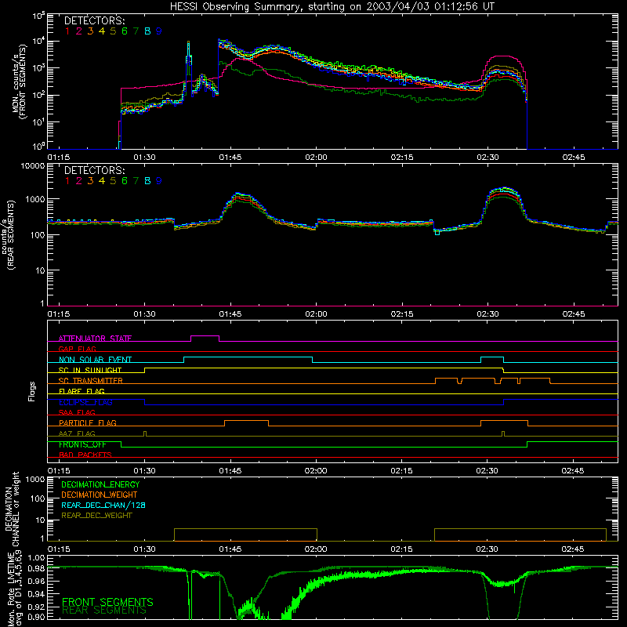
Task: Click the counts/s rear segments axis title
Action: click(x=9, y=235)
